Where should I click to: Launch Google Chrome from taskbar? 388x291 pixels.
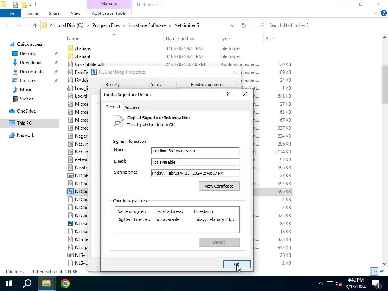click(x=65, y=283)
